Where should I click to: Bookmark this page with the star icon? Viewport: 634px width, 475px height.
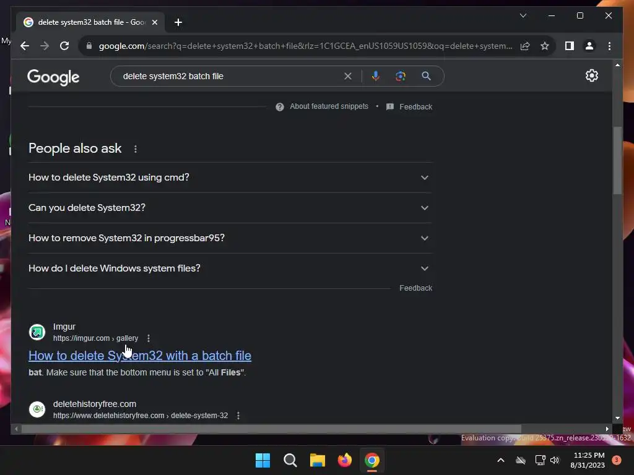[x=545, y=46]
